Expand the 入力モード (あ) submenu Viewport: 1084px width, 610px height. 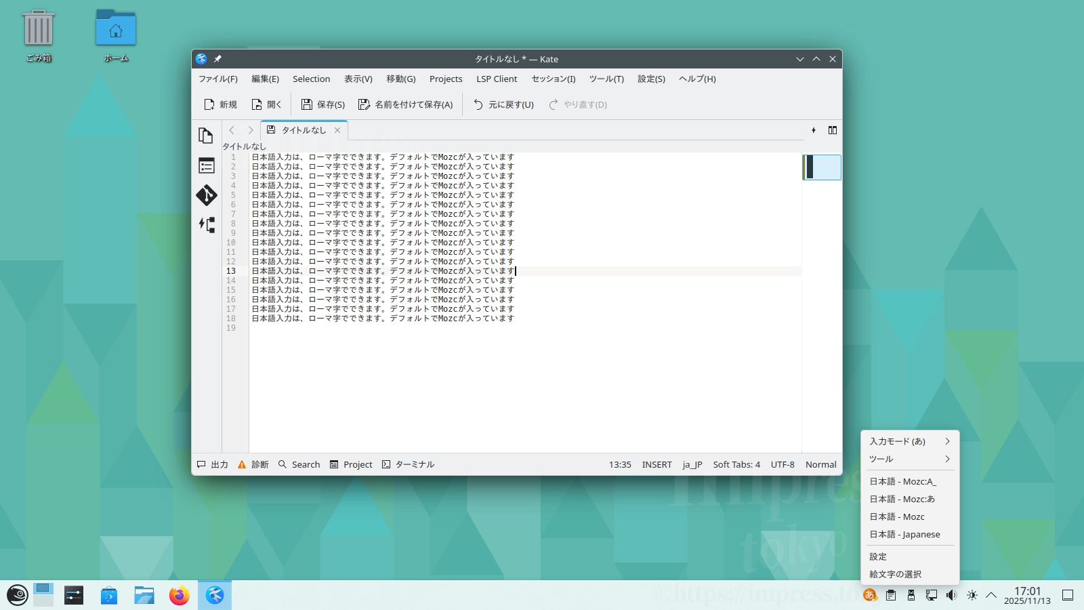[910, 441]
